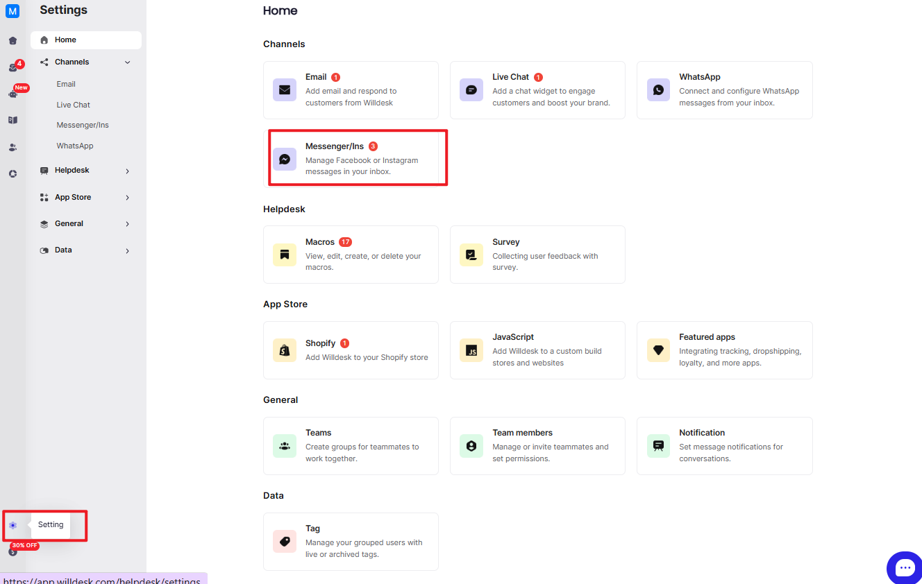Click the blue M workspace logo
The image size is (922, 584).
[12, 11]
